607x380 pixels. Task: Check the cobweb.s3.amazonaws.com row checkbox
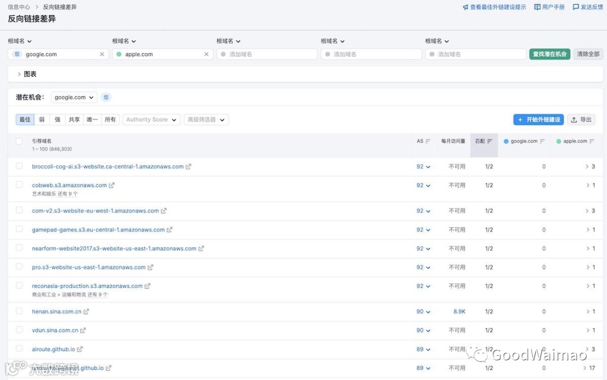click(19, 185)
